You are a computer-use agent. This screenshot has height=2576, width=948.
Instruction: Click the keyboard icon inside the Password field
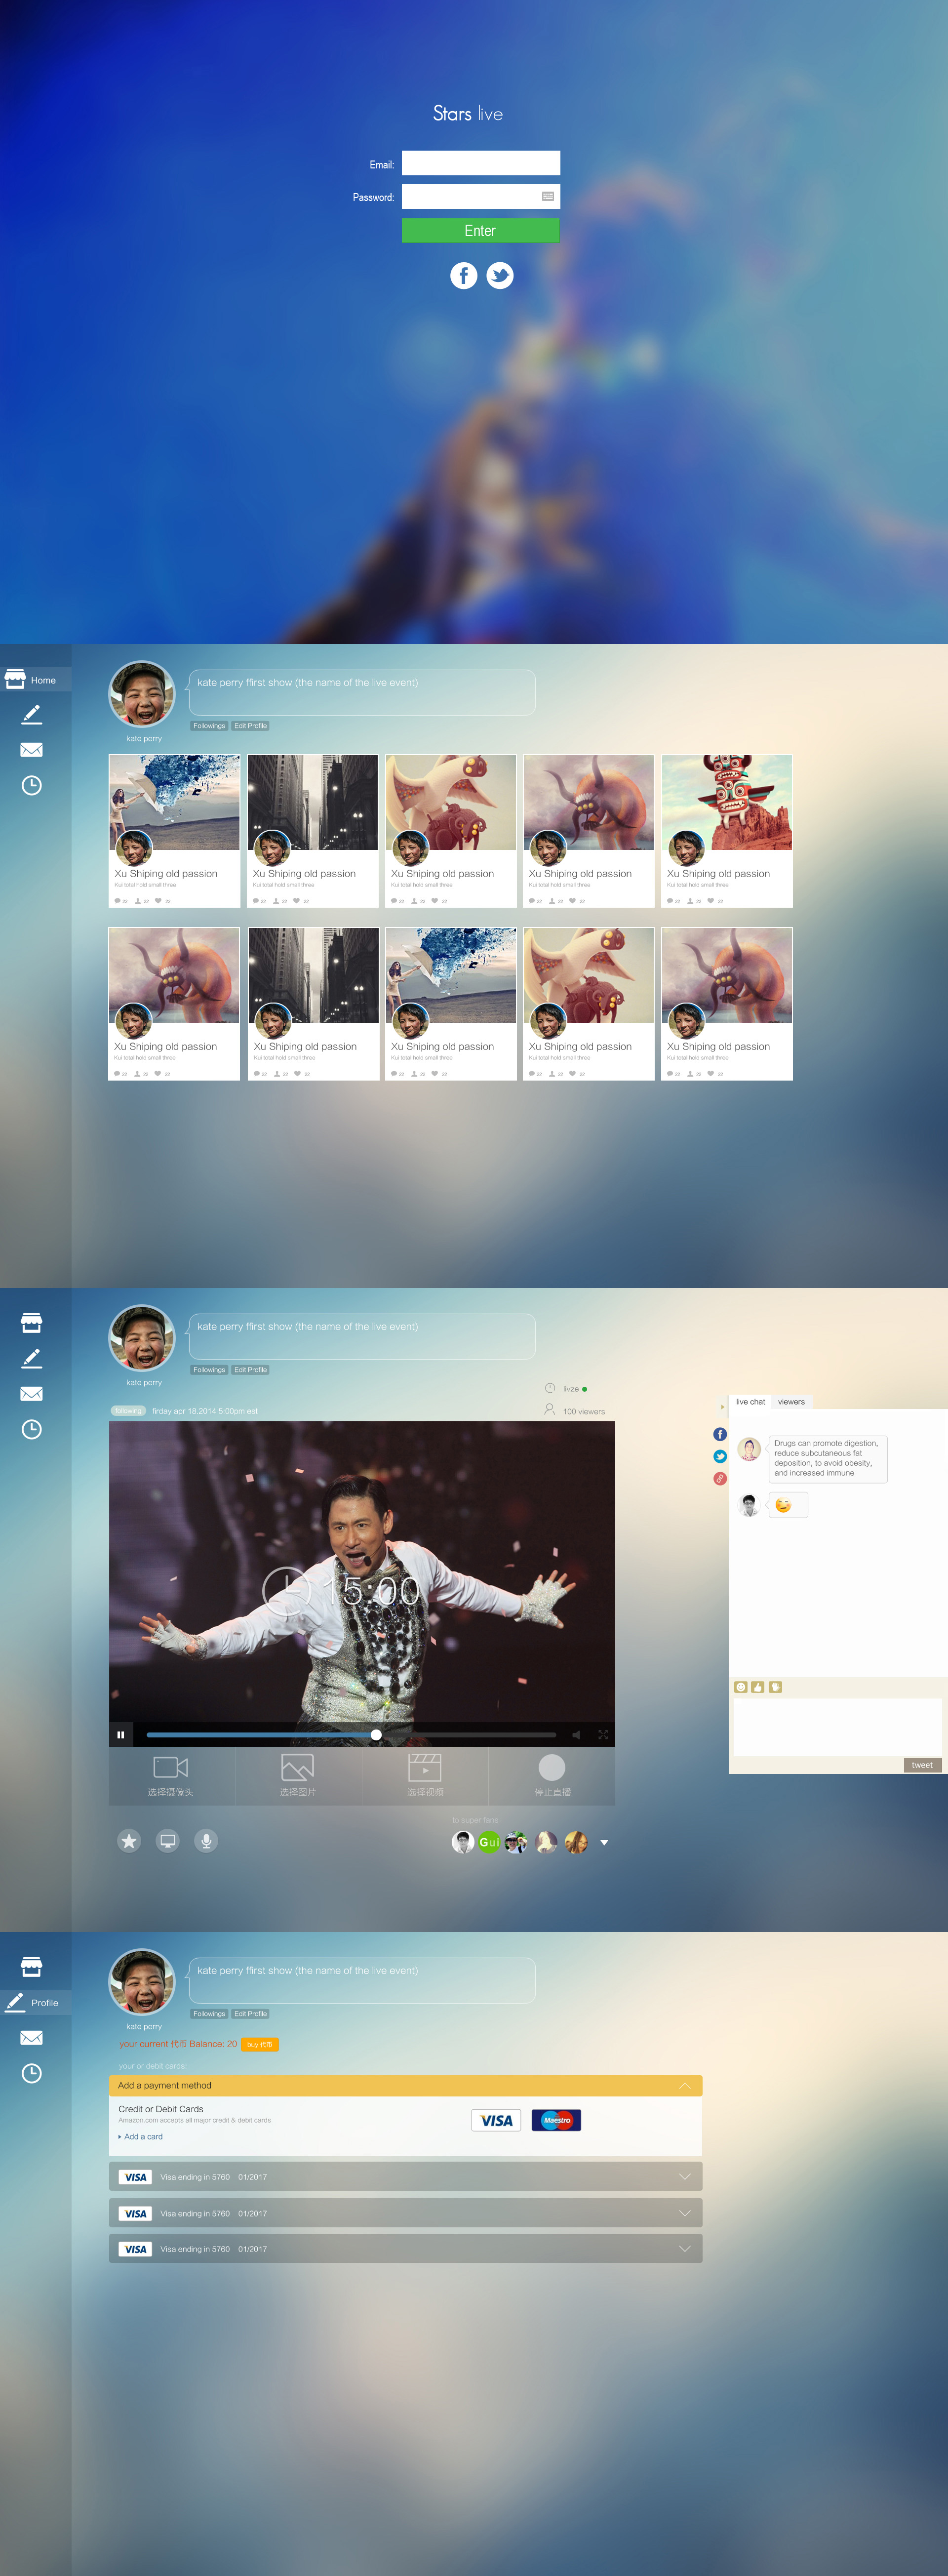pos(548,196)
